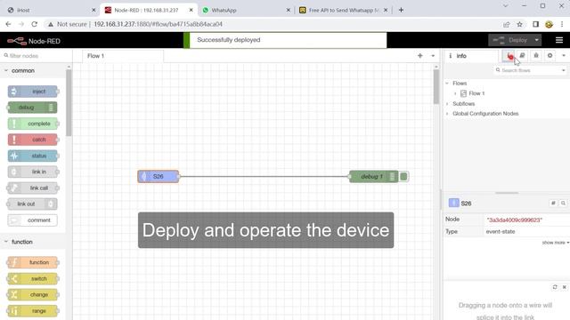570x320 pixels.
Task: Add a new flow with plus button
Action: tap(419, 55)
